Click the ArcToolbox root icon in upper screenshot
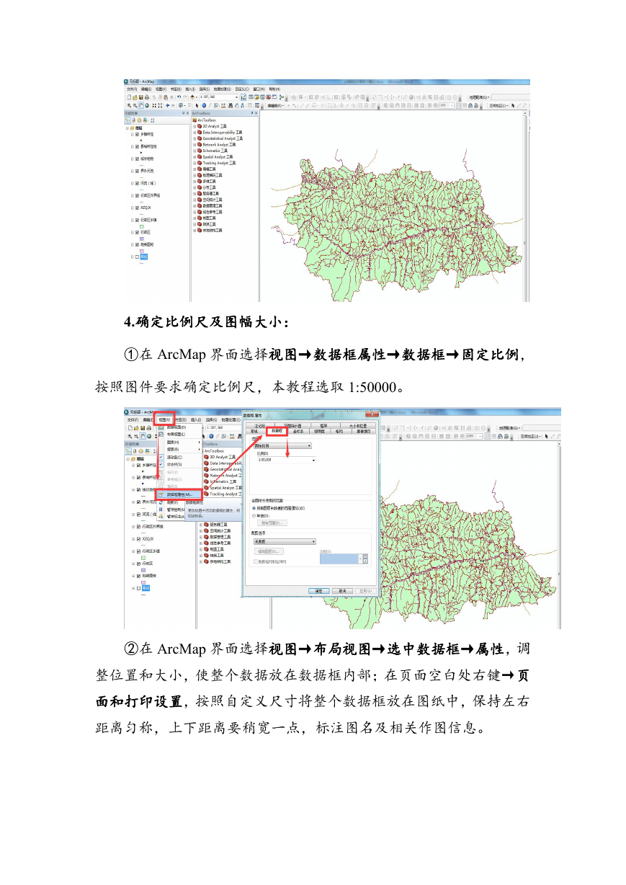Viewport: 626px width, 885px height. [194, 120]
